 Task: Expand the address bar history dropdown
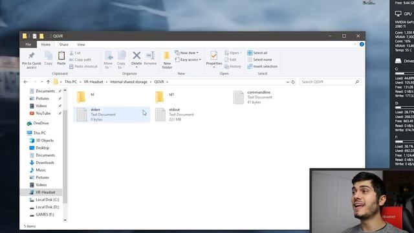tap(287, 82)
